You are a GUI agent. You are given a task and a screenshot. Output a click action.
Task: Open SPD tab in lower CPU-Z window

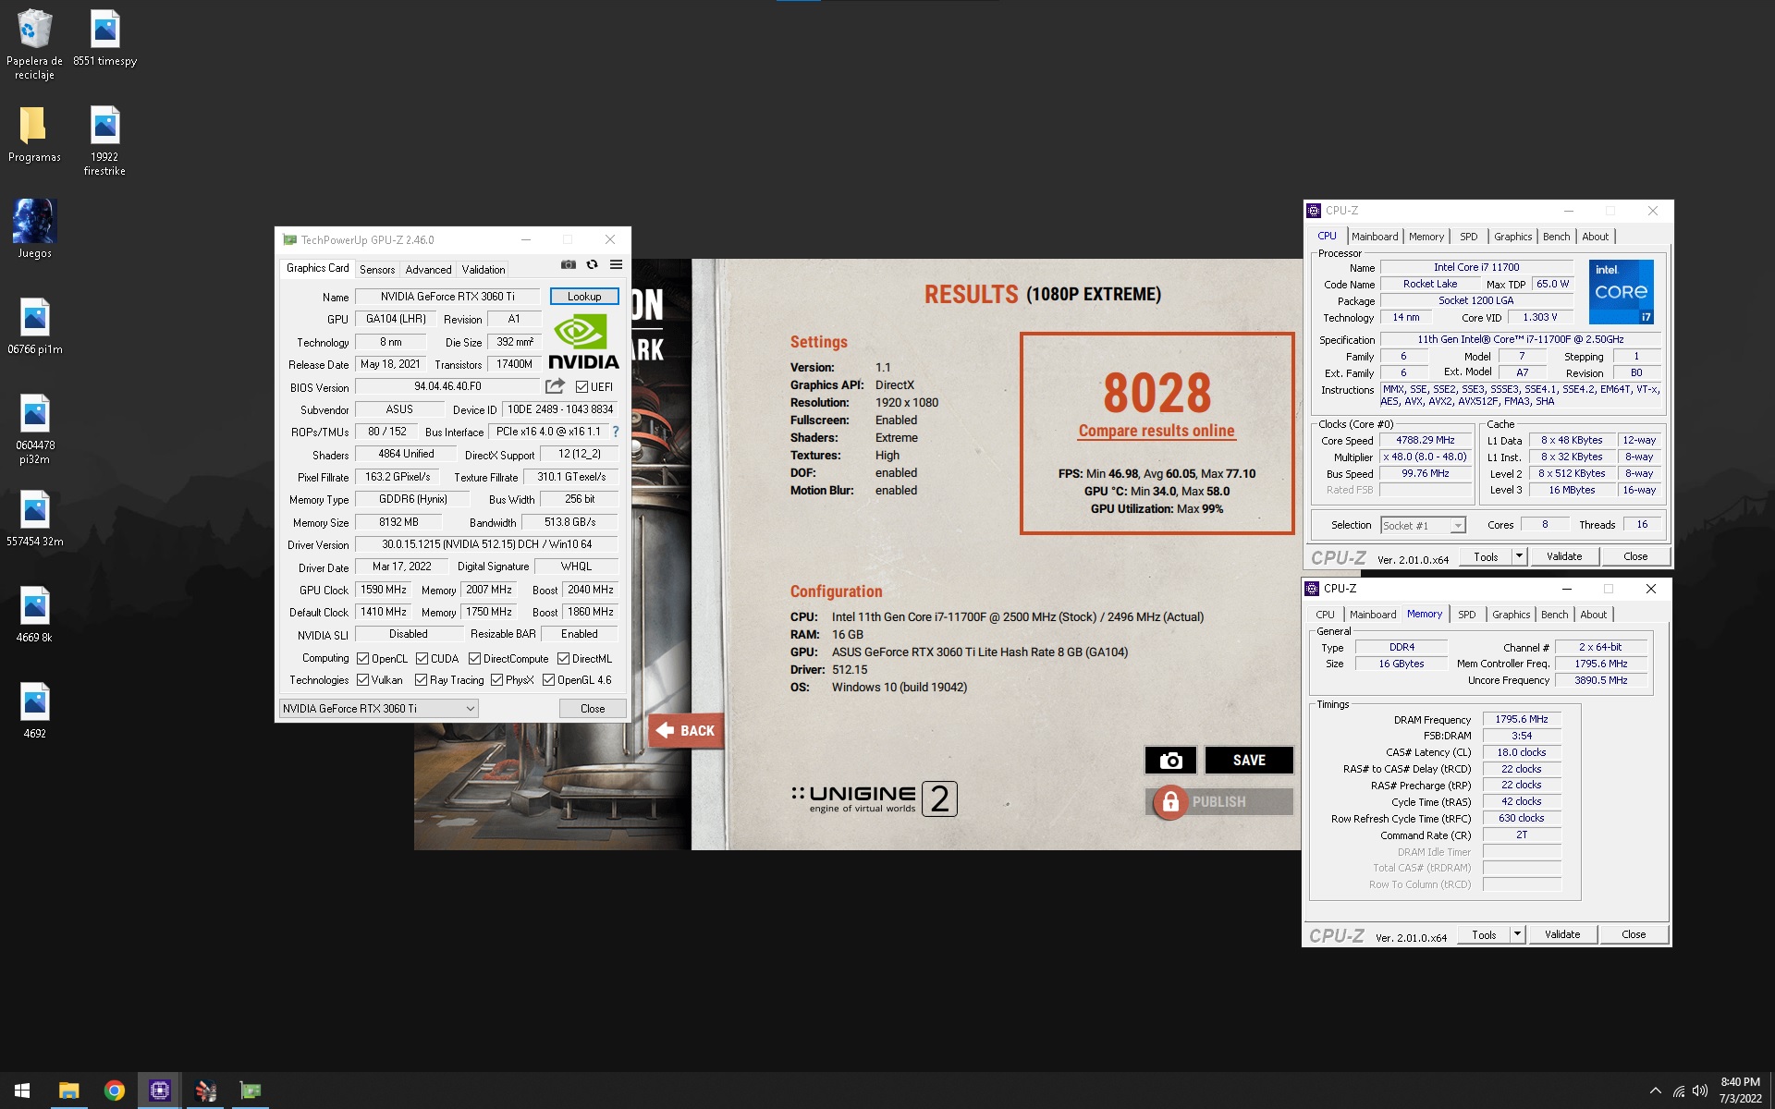click(x=1466, y=615)
